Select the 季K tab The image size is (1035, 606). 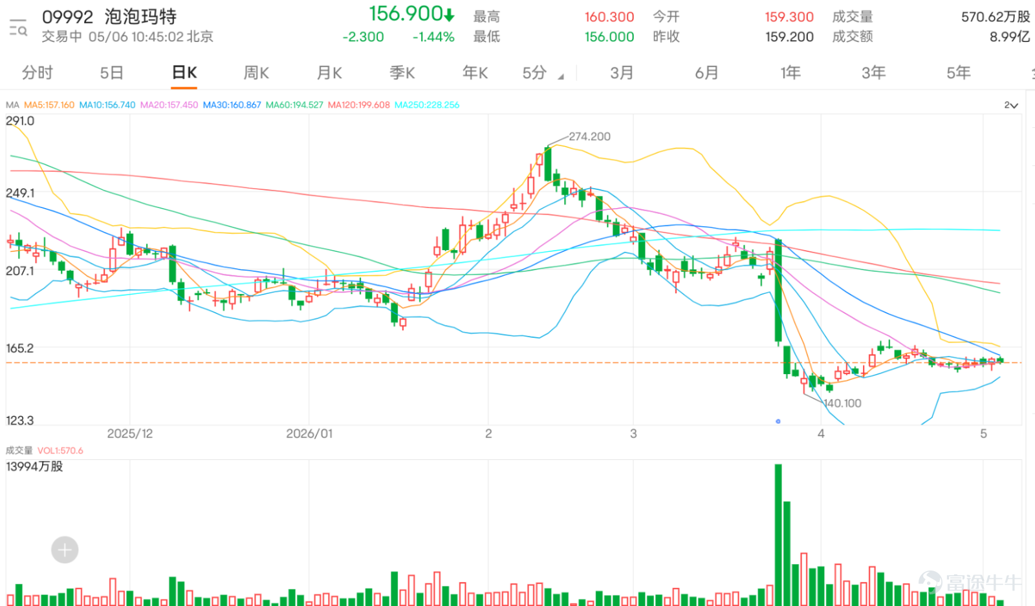click(x=402, y=72)
